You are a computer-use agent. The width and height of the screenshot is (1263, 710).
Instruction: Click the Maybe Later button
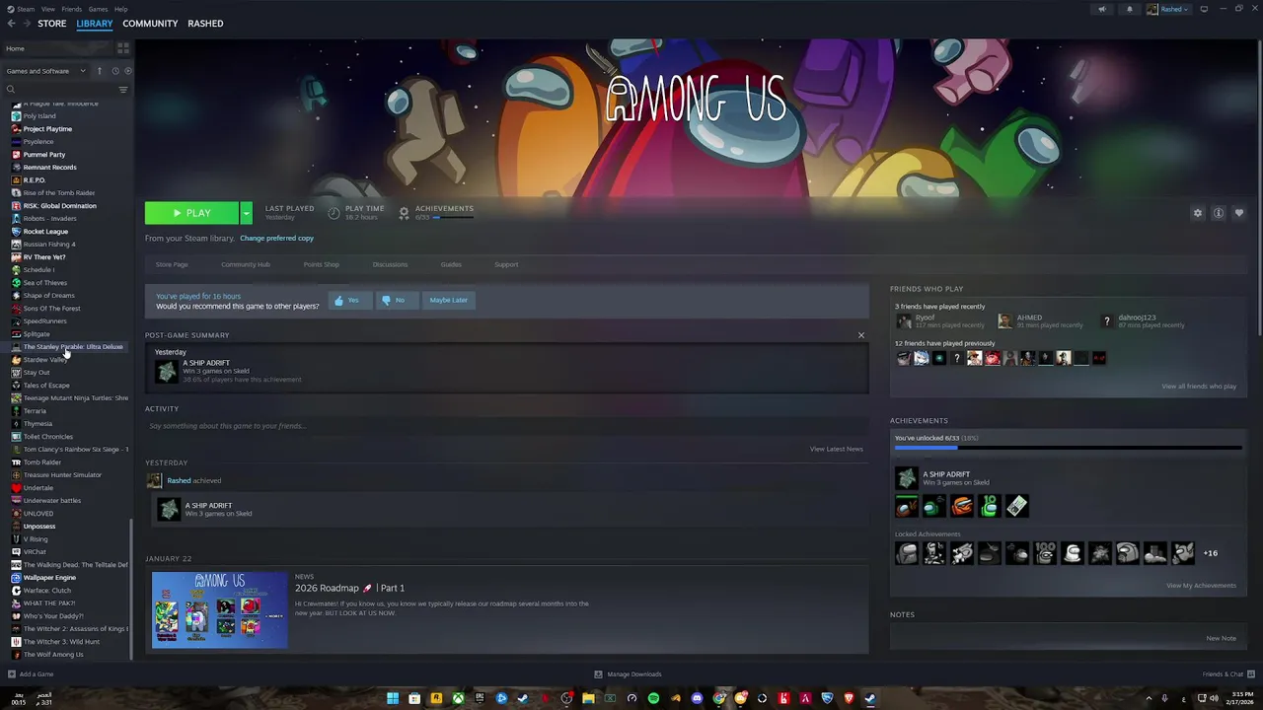coord(448,300)
